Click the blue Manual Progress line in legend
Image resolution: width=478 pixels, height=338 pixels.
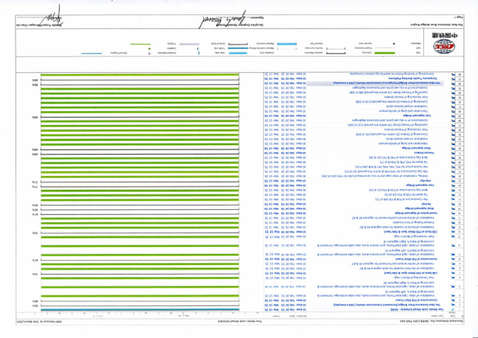click(91, 54)
